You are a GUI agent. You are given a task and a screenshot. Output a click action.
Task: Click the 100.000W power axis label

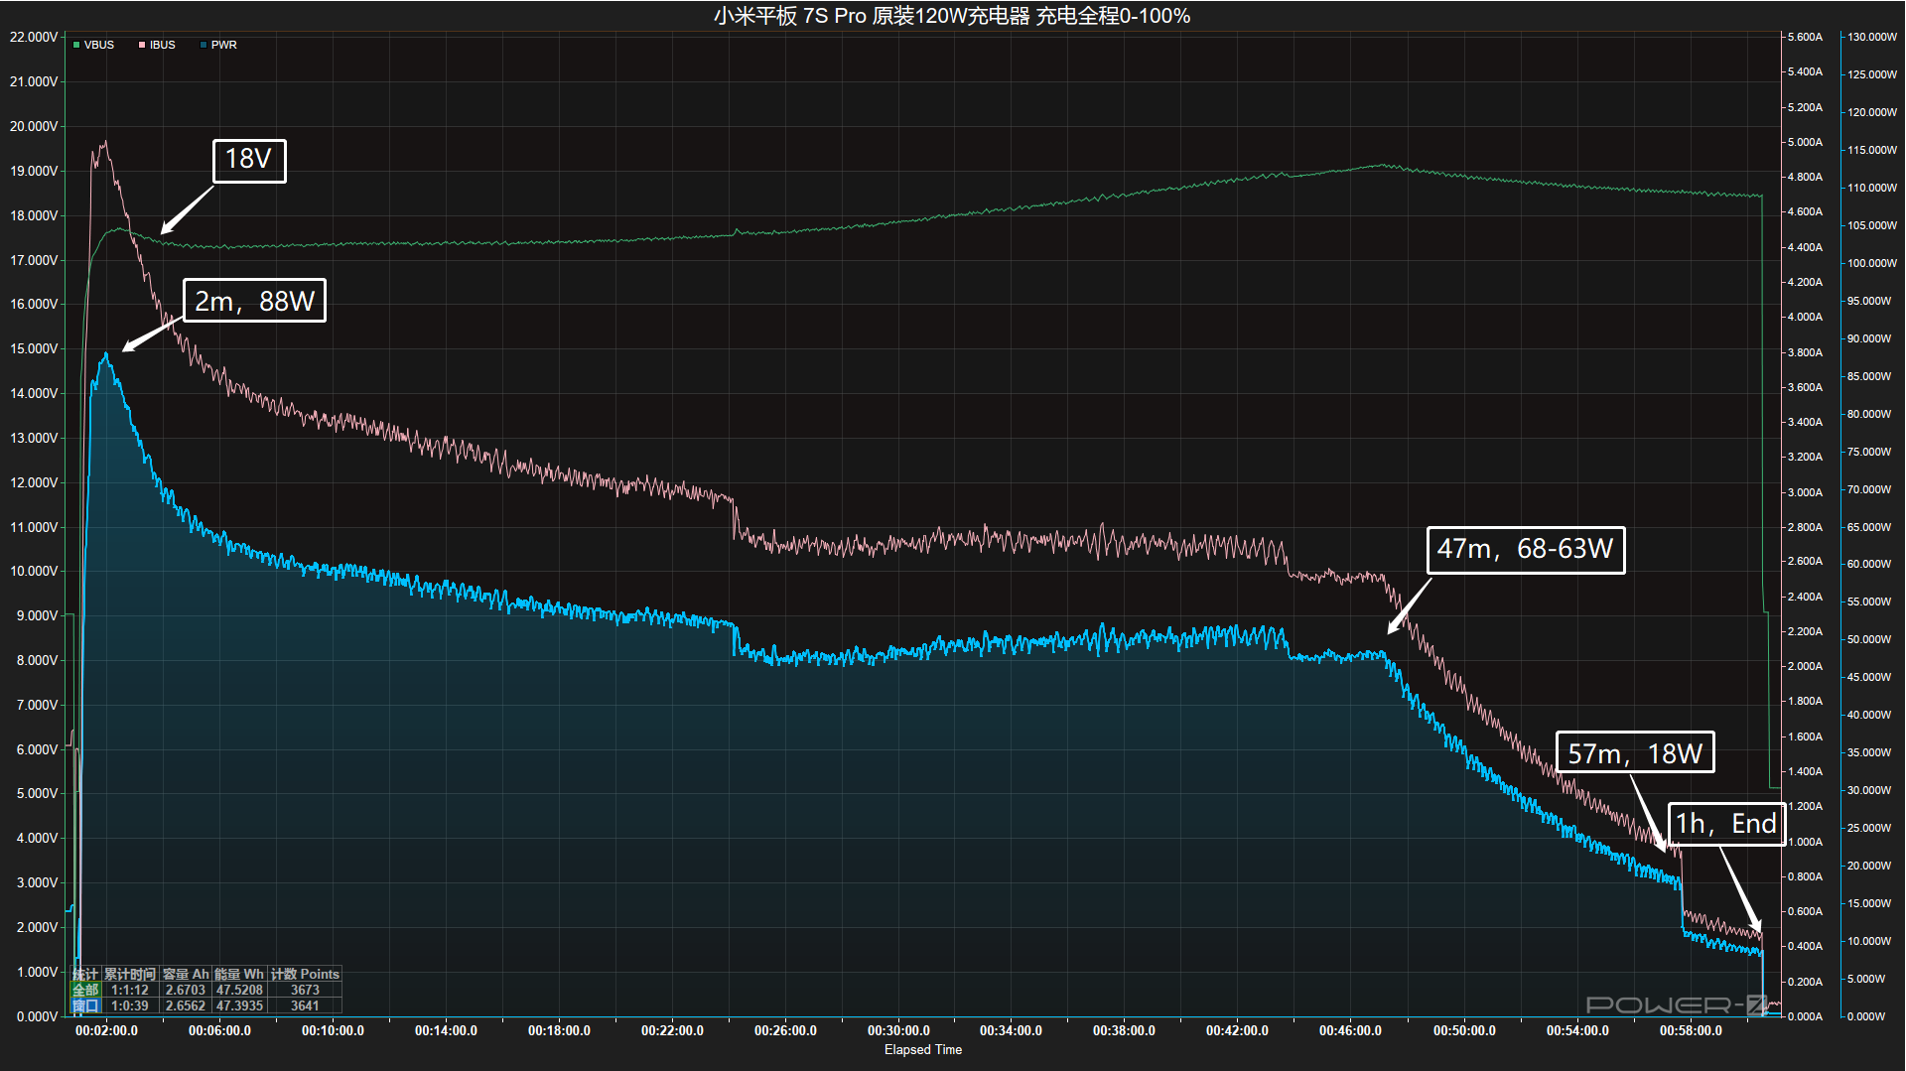tap(1871, 263)
